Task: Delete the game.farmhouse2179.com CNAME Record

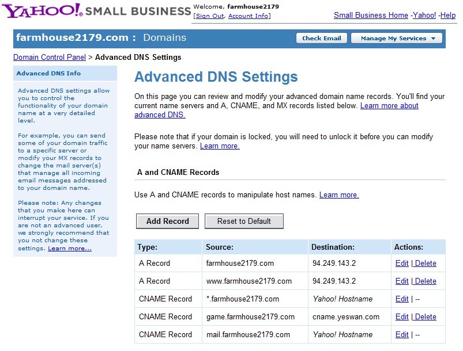Action: tap(426, 317)
